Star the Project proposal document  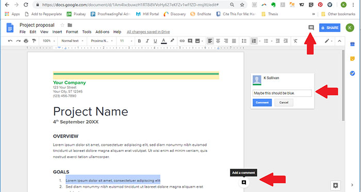(62, 25)
